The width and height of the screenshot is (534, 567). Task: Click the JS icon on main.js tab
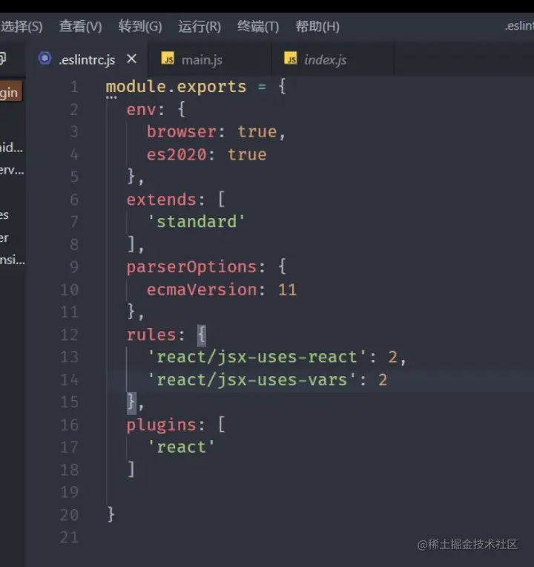168,58
